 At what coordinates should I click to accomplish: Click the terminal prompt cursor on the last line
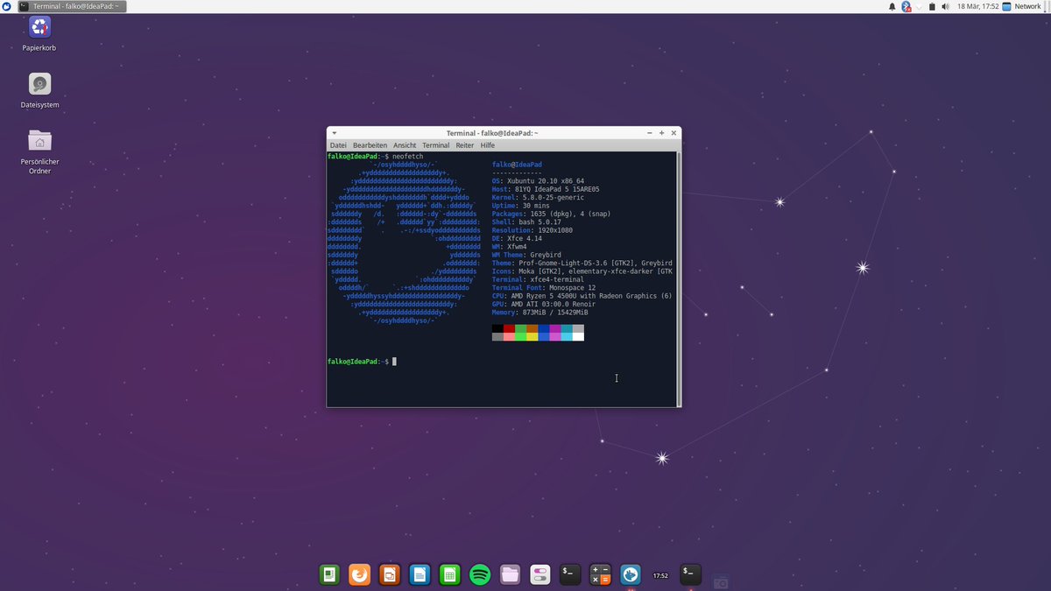[394, 362]
